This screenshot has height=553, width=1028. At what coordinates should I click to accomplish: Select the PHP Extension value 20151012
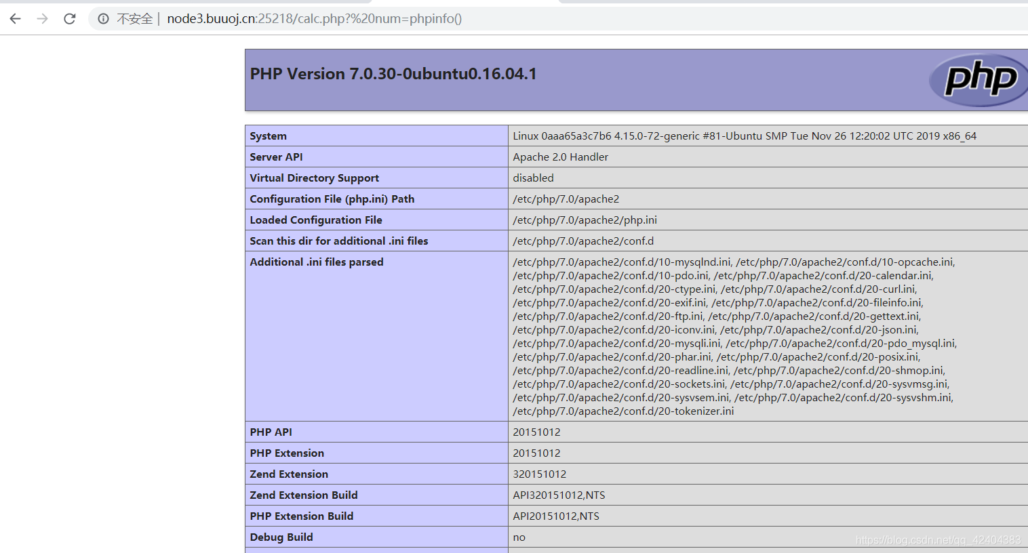click(x=536, y=453)
